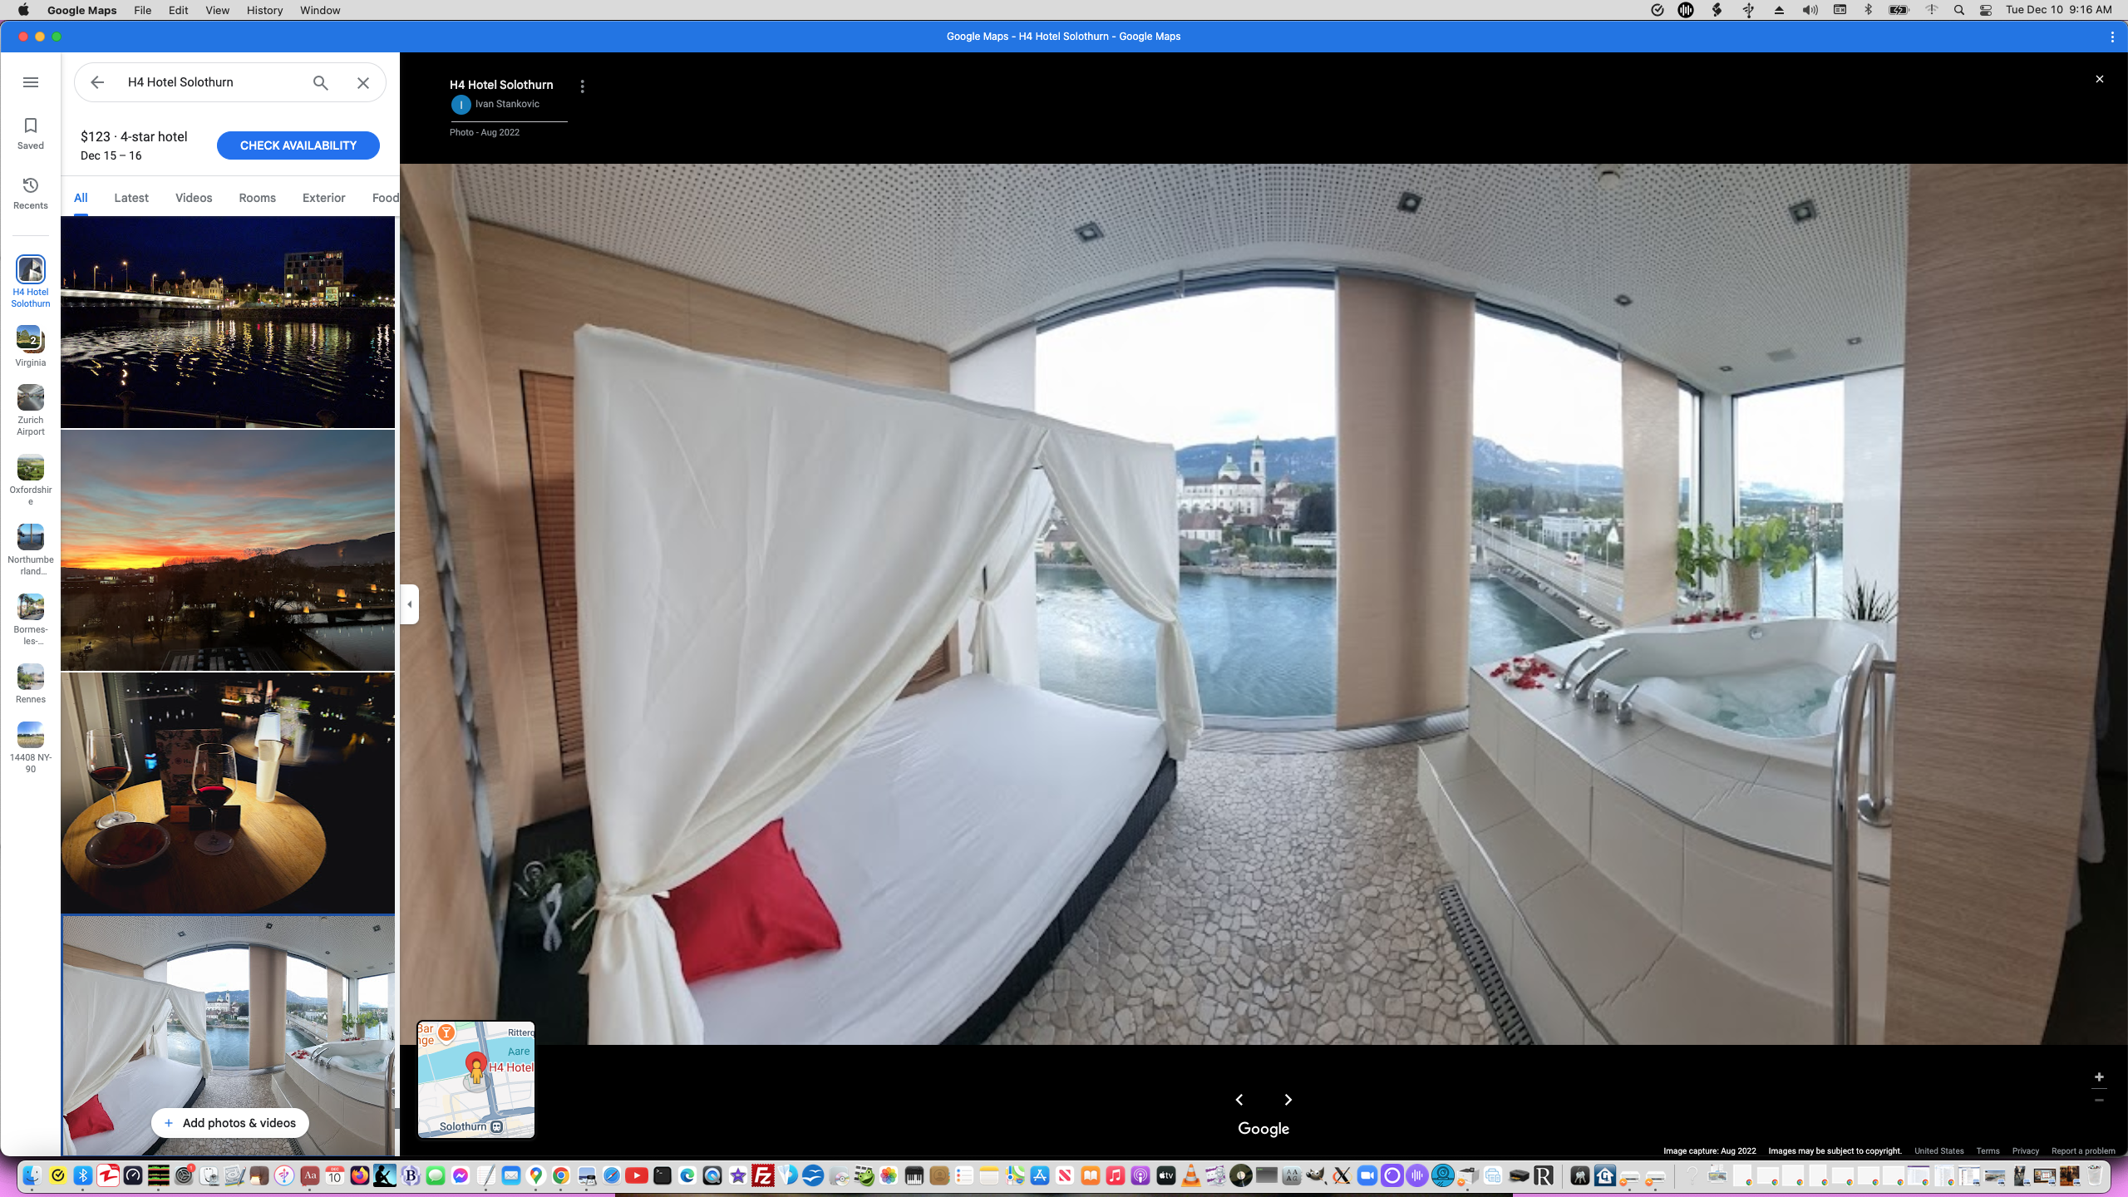Screen dimensions: 2128x1197
Task: Open the Recents history icon
Action: point(31,193)
